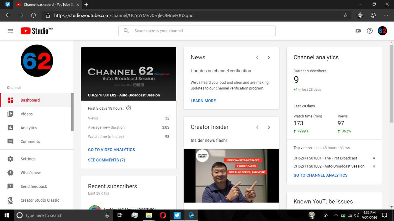Play the Creator Insider news flash video
This screenshot has height=221, width=394.
231,176
